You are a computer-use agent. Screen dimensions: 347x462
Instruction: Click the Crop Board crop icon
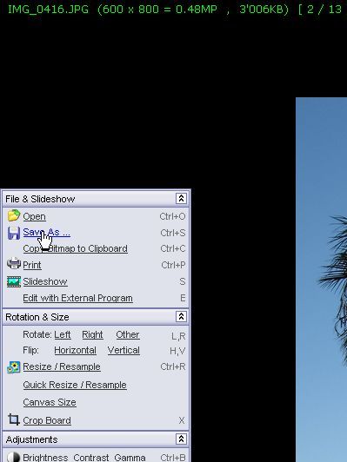point(14,419)
